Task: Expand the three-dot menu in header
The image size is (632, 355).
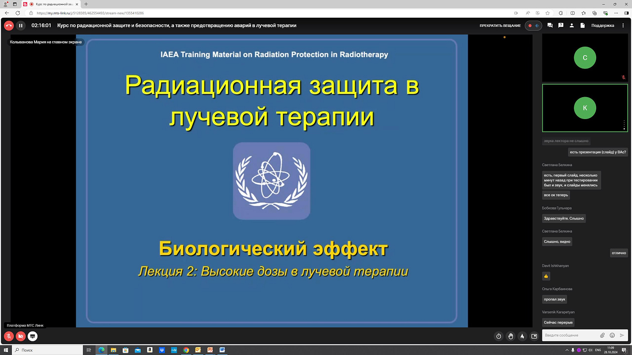Action: (623, 26)
